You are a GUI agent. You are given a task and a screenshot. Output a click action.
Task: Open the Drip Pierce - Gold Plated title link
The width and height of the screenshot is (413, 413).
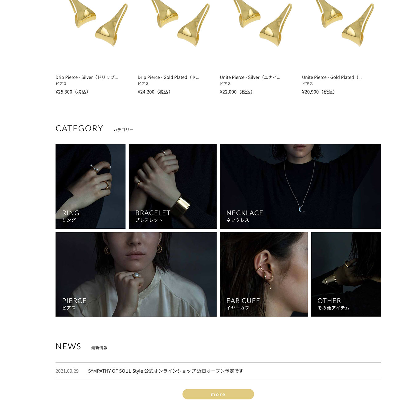169,77
